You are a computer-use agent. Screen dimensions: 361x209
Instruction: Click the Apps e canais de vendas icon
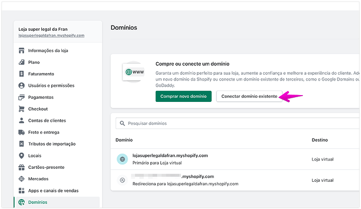tap(21, 190)
